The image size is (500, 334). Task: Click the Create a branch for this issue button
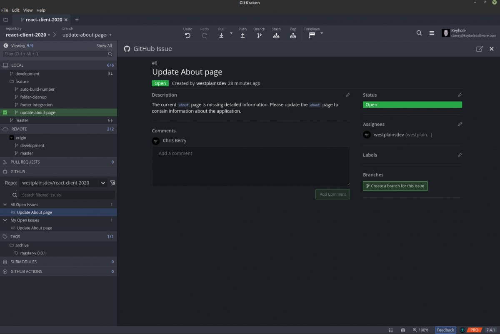(x=395, y=186)
